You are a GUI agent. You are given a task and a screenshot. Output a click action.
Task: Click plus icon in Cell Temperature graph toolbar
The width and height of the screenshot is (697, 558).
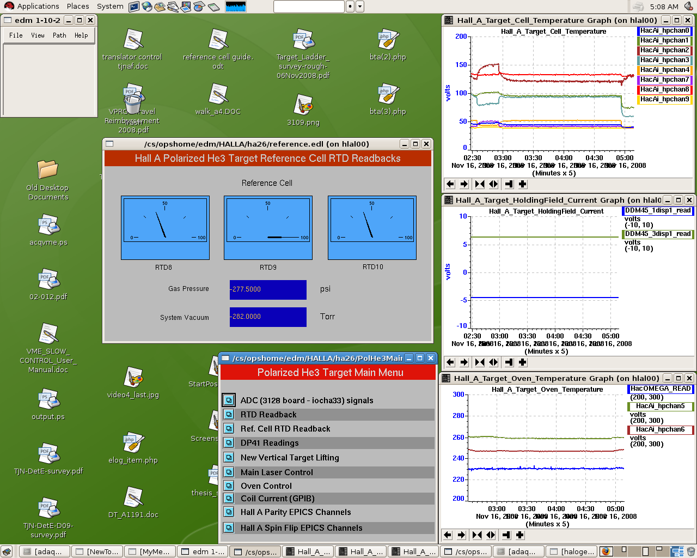(x=522, y=184)
